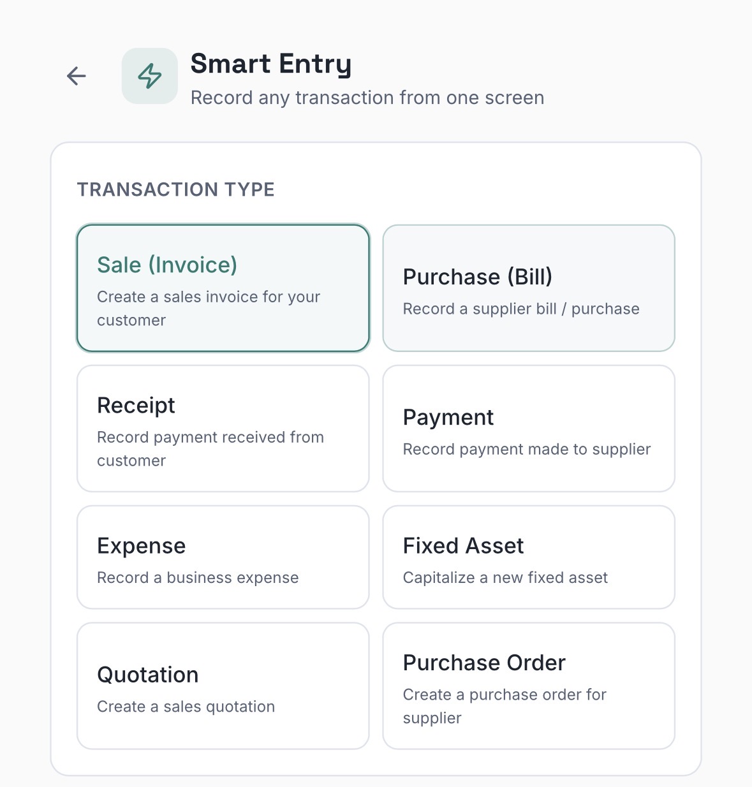Screen dimensions: 752x787
Task: Select the Receipt transaction type
Action: (223, 429)
